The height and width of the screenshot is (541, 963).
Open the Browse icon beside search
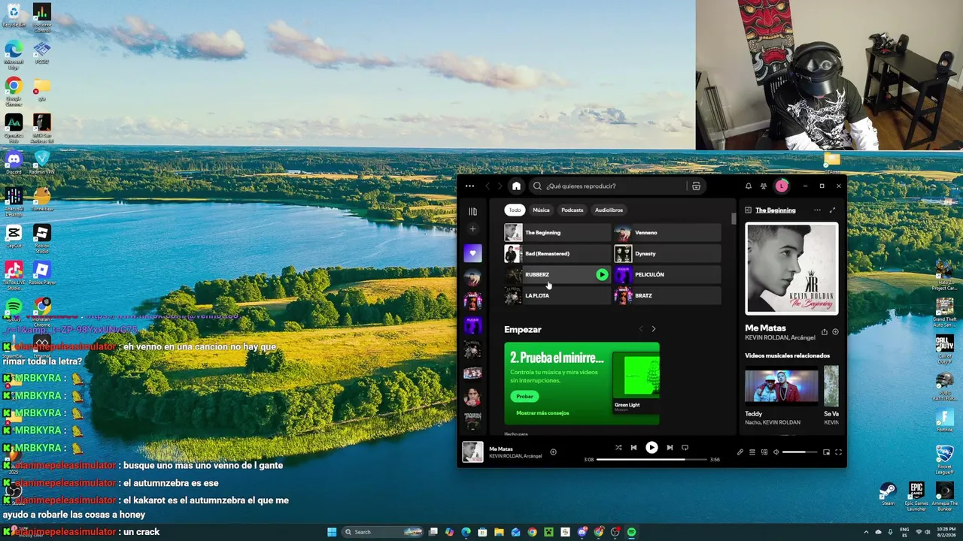tap(696, 186)
